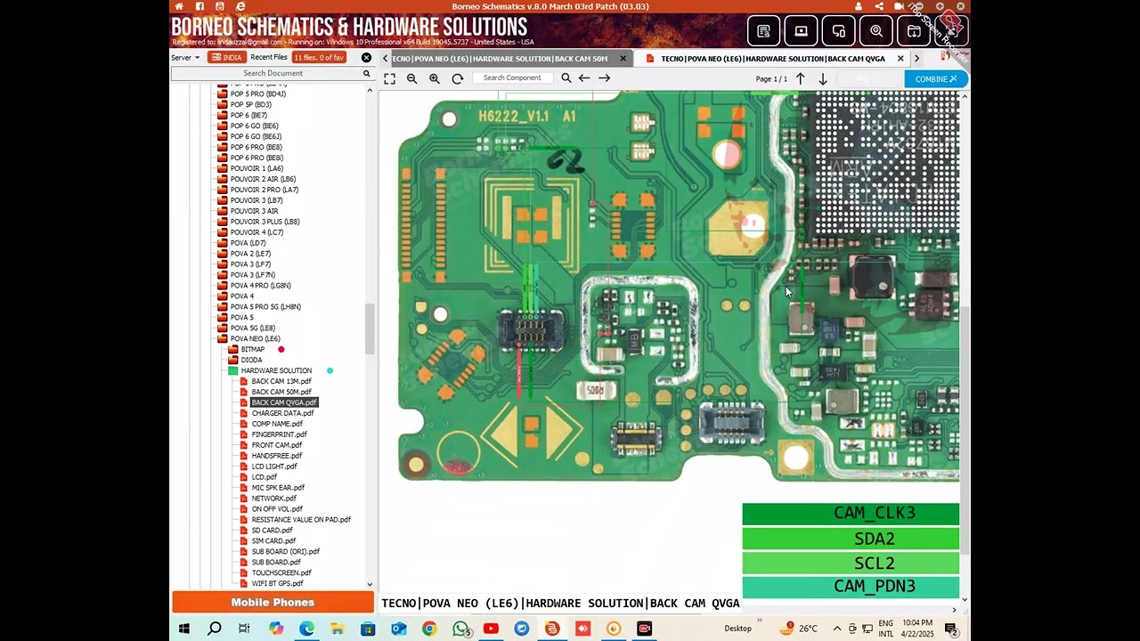Switch to the BACK CAM QVGA tab
This screenshot has width=1140, height=641.
pos(772,59)
